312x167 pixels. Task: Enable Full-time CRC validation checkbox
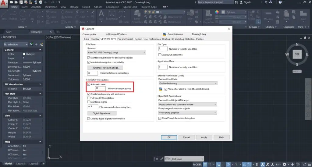[x=89, y=98]
